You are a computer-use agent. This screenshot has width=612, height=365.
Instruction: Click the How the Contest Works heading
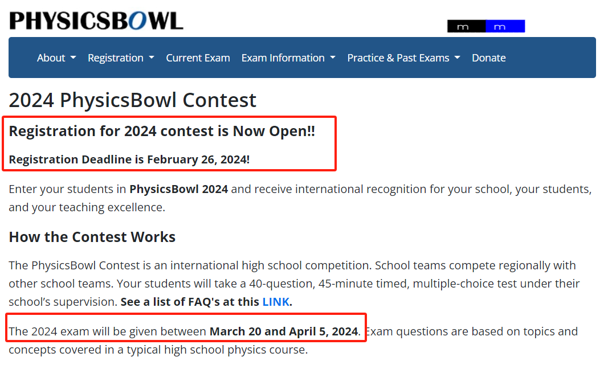(92, 237)
